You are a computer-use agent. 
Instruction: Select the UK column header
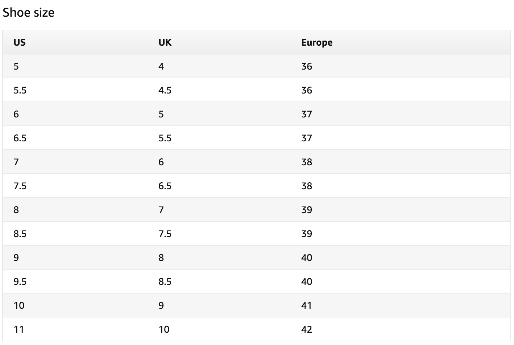165,42
